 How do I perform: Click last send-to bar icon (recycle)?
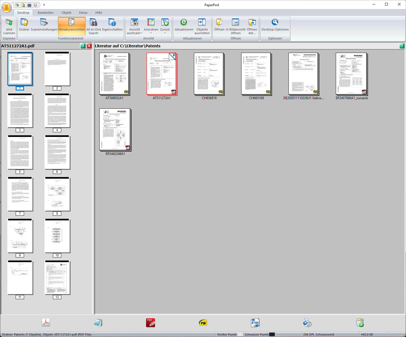[360, 323]
